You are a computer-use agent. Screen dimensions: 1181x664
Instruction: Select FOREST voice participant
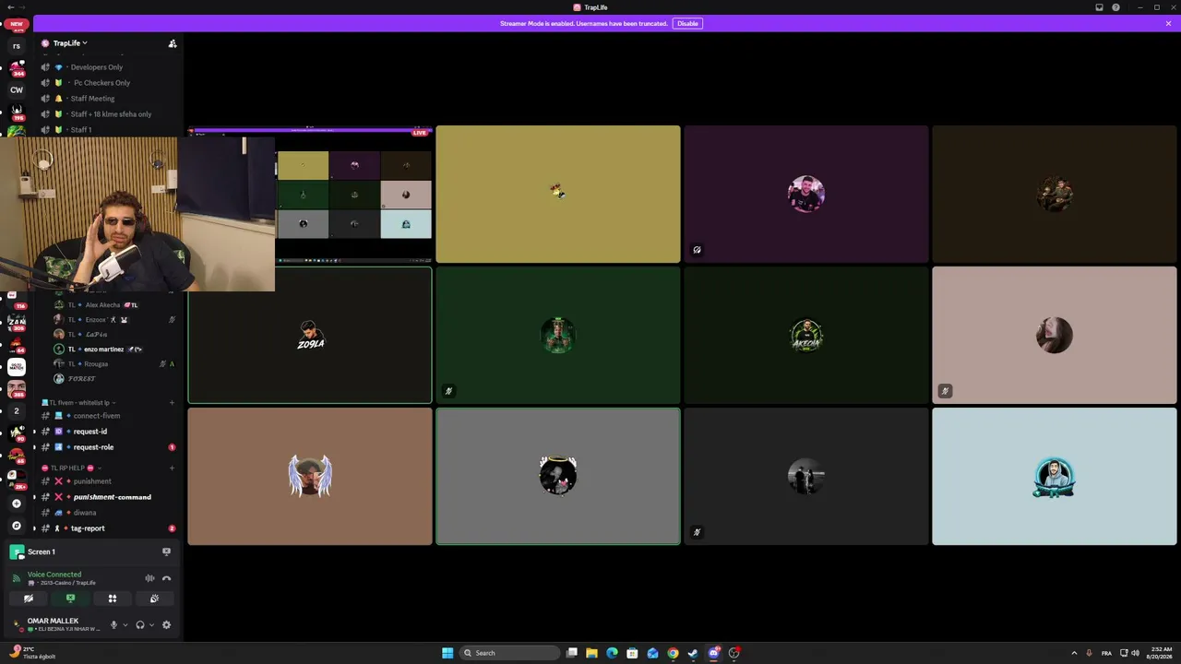pos(81,379)
